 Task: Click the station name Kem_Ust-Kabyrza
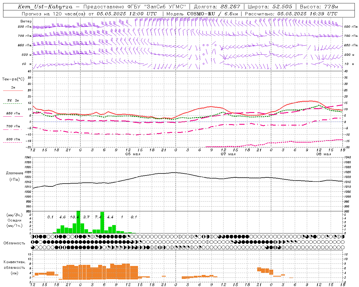(x=45, y=7)
